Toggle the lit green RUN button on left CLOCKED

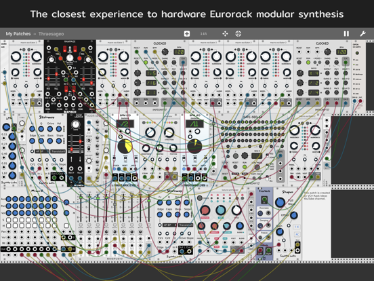point(146,62)
